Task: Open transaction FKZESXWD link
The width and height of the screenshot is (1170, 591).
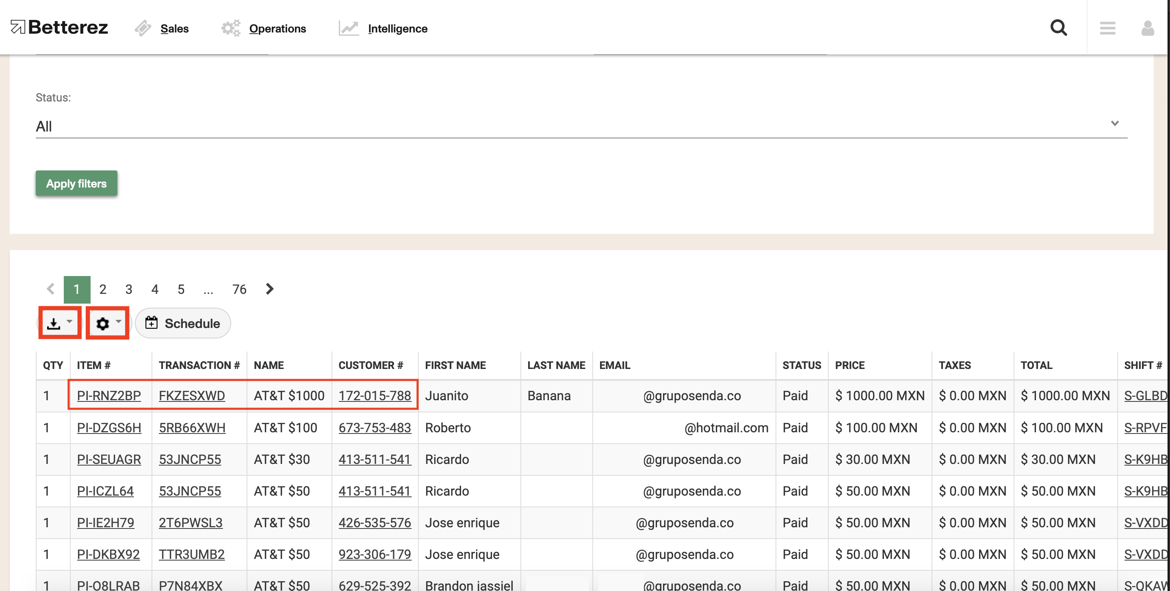Action: [x=192, y=395]
